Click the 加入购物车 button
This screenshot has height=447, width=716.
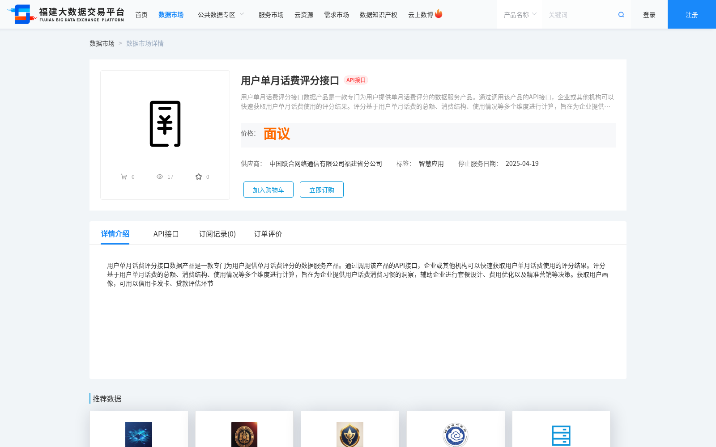coord(268,190)
